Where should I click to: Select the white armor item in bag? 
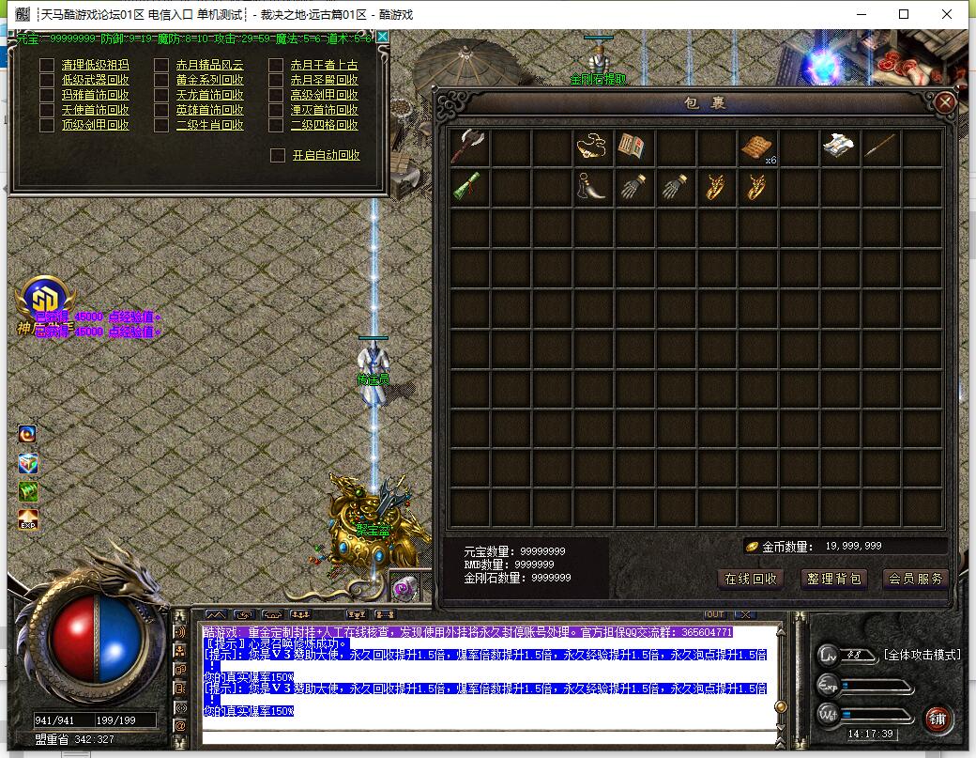pos(840,147)
